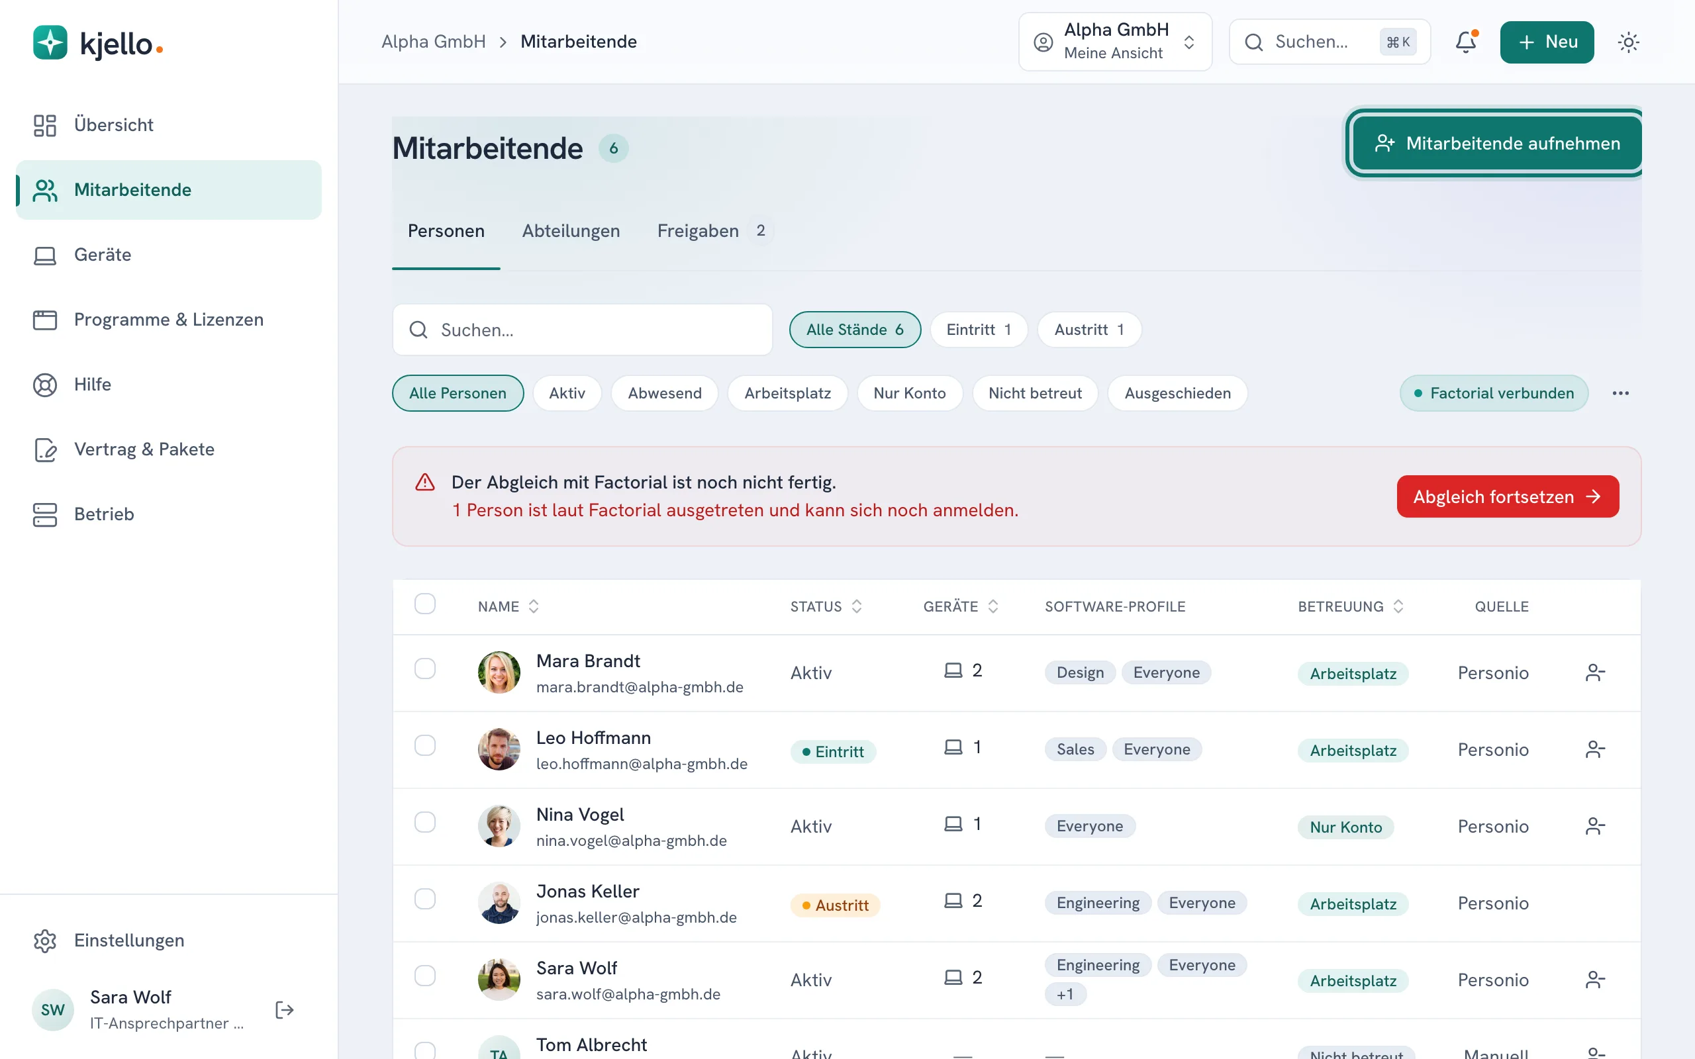Check the box for Sara Wolf

click(424, 975)
